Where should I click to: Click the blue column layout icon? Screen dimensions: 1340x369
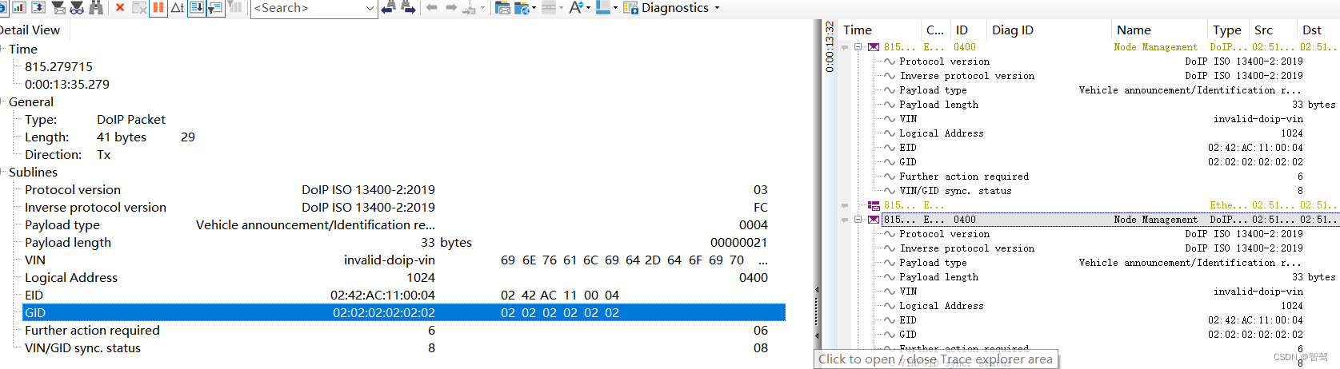click(603, 7)
